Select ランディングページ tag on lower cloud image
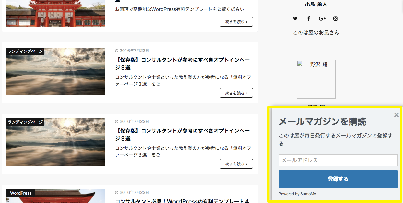 tap(25, 122)
